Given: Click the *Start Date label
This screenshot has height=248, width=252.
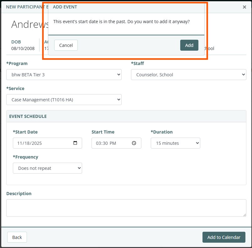Looking at the screenshot, I should pos(25,132).
